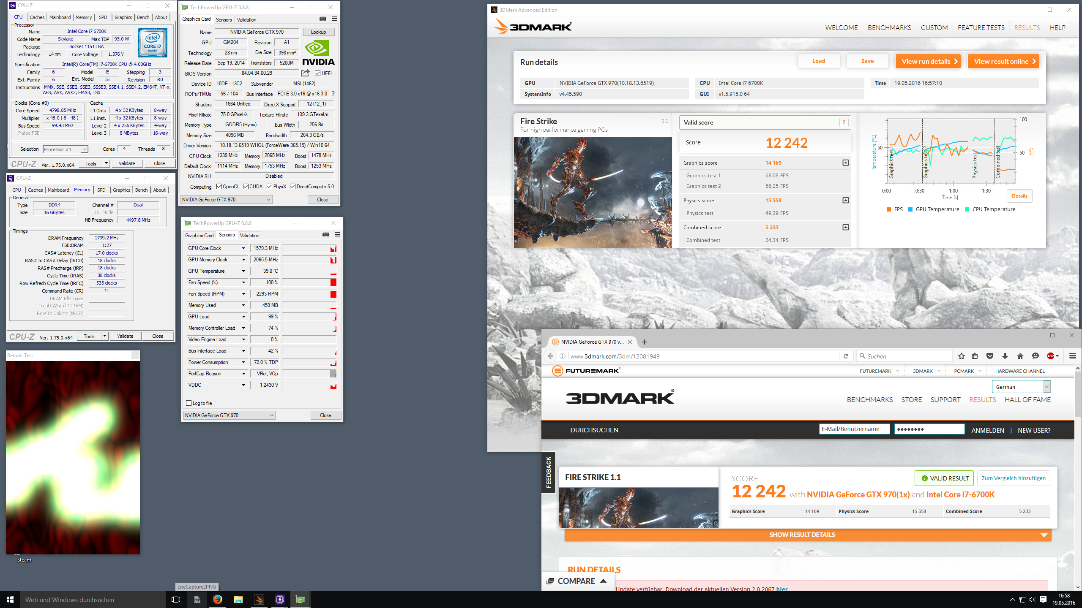Image resolution: width=1082 pixels, height=608 pixels.
Task: Click the Firefox back arrow button
Action: tap(550, 356)
